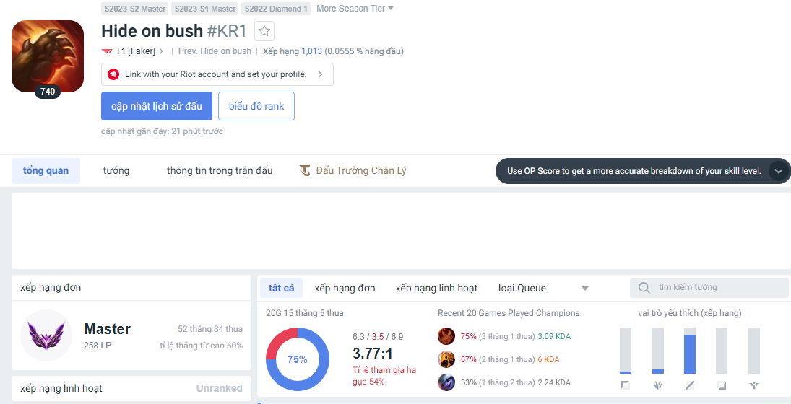Open the Đấu Trường Chân Lý tab
791x404 pixels.
click(353, 171)
